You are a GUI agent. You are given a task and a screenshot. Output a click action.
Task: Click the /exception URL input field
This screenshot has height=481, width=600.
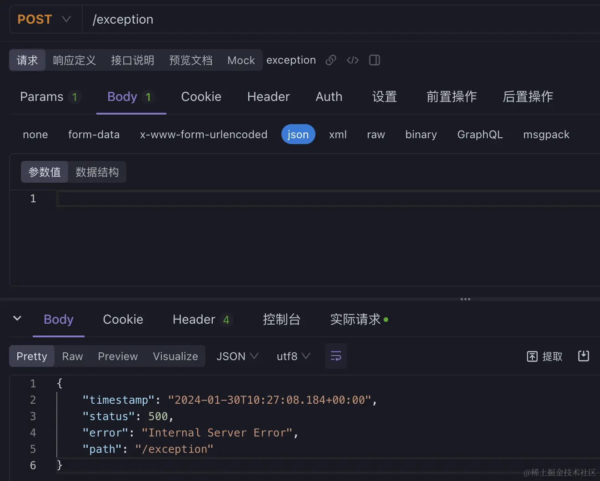(318, 20)
